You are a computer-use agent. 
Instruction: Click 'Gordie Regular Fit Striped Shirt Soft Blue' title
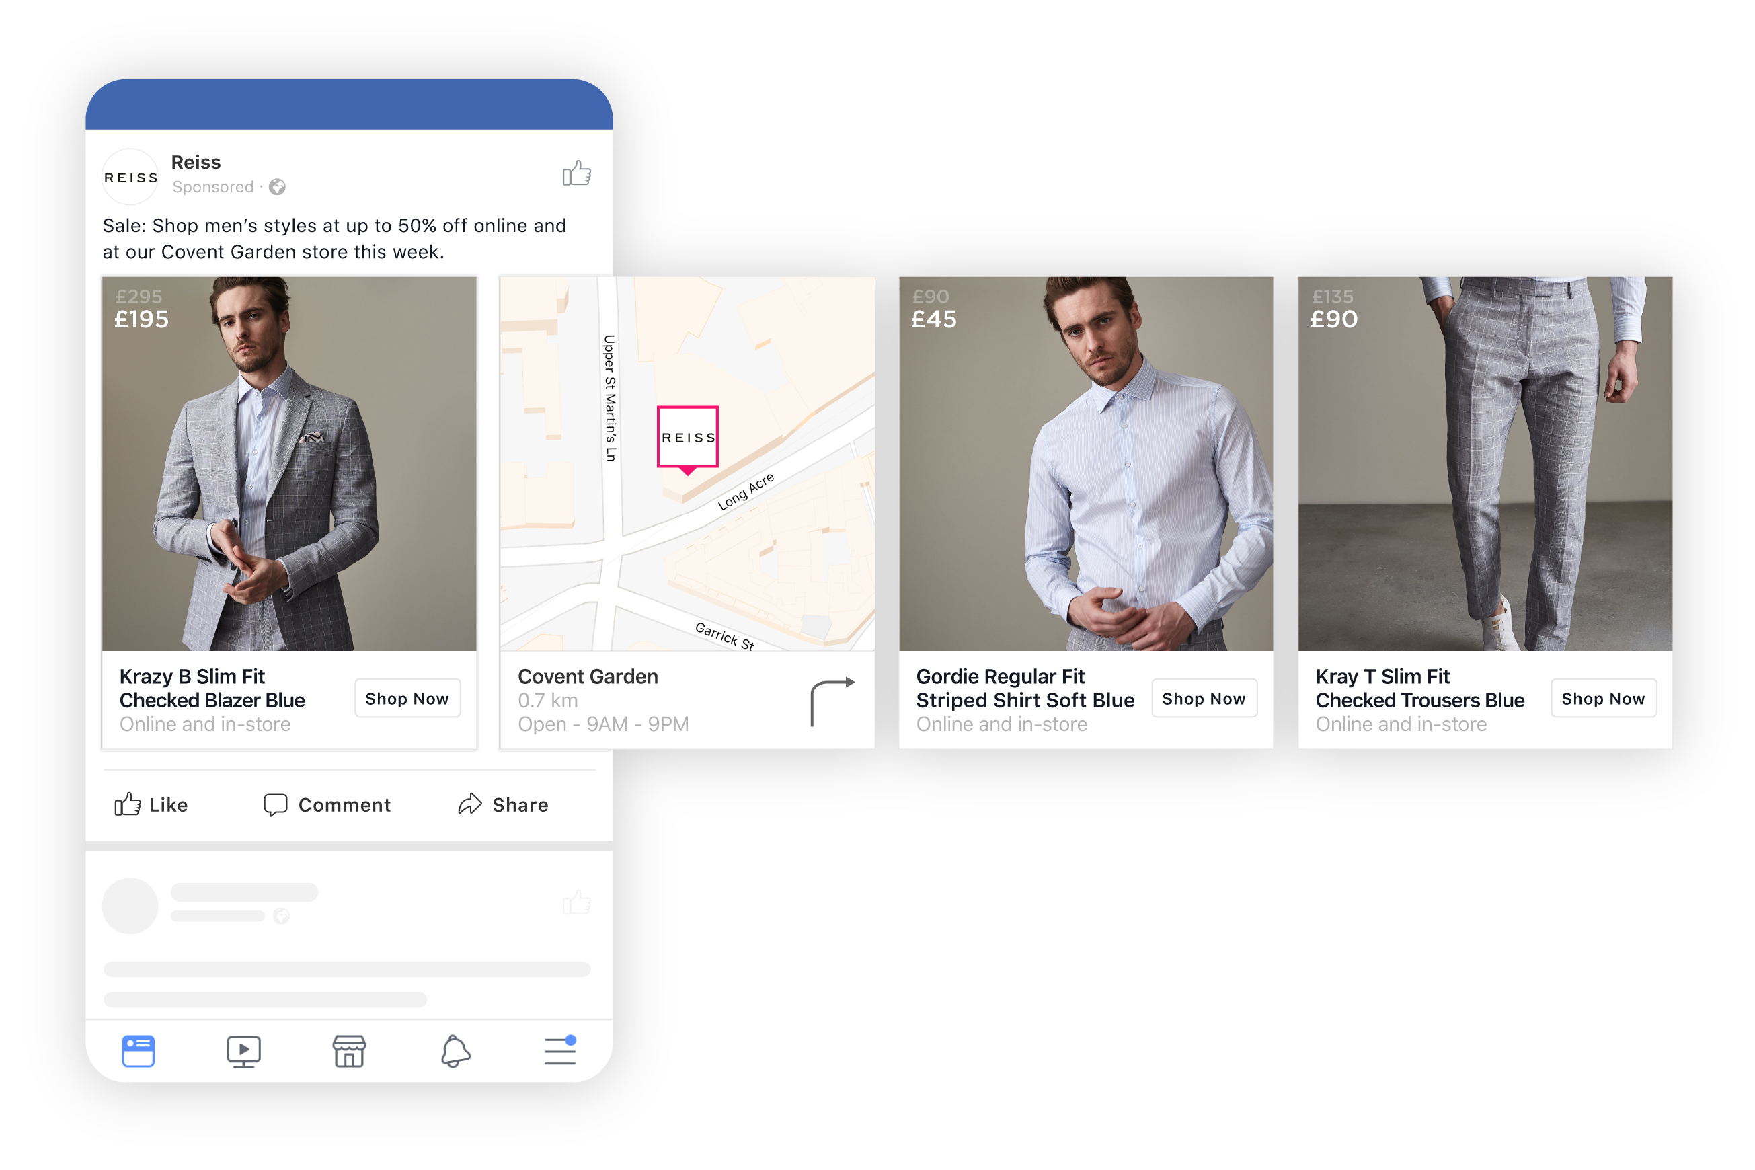coord(1025,688)
